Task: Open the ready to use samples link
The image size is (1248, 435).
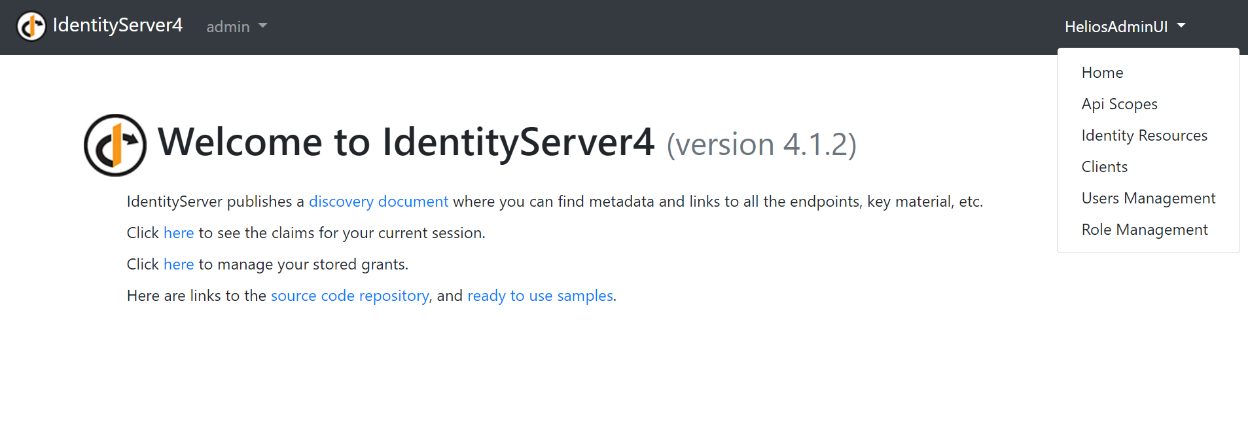Action: tap(540, 296)
